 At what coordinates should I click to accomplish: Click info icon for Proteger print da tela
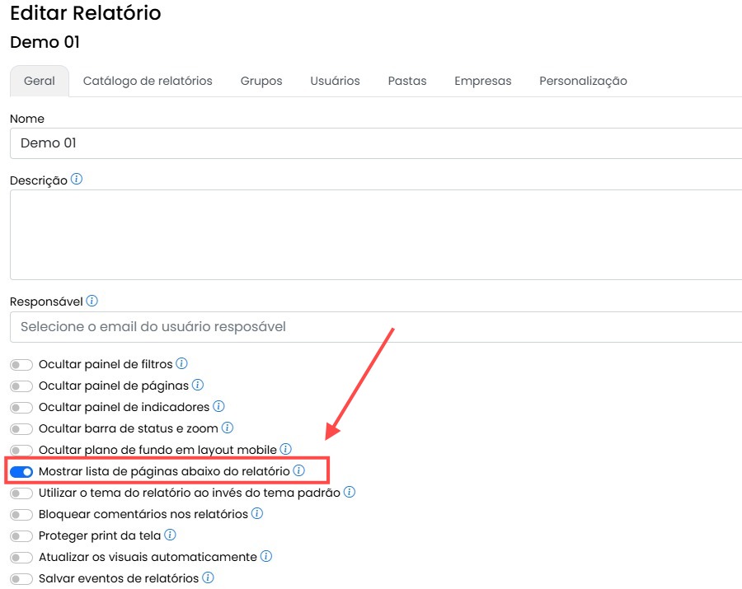click(x=171, y=535)
